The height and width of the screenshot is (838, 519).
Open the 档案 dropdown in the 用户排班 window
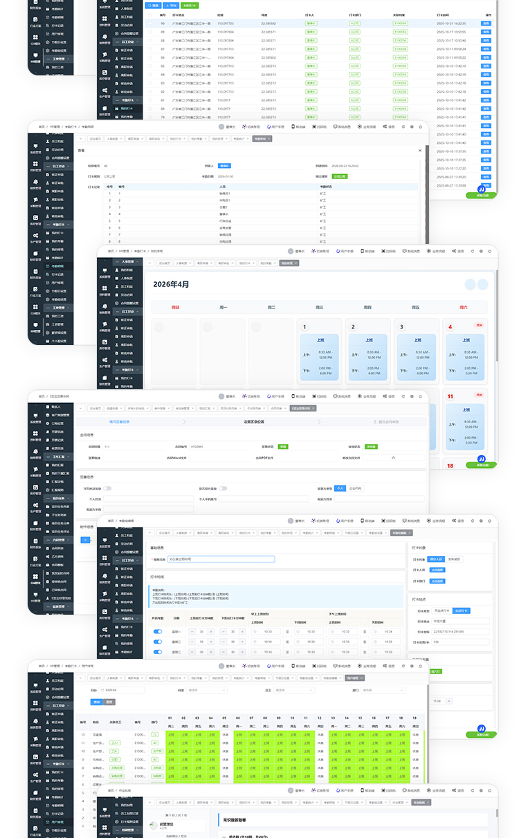(207, 690)
